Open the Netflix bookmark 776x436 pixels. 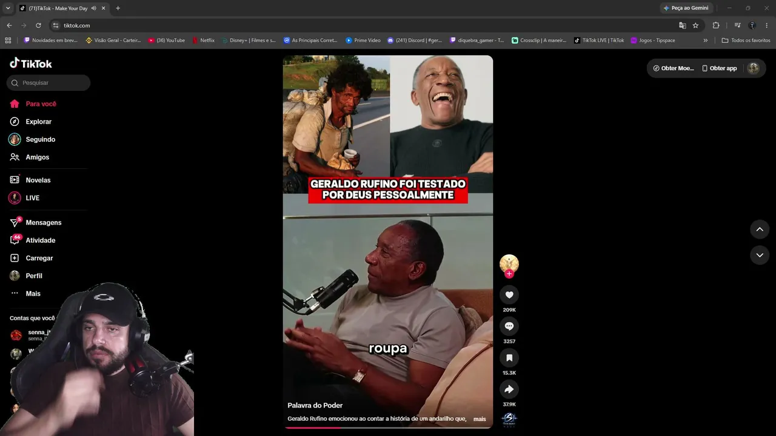pyautogui.click(x=203, y=41)
